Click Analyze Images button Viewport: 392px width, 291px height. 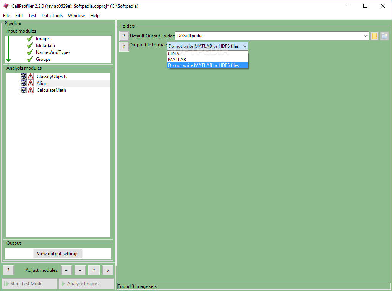(86, 284)
